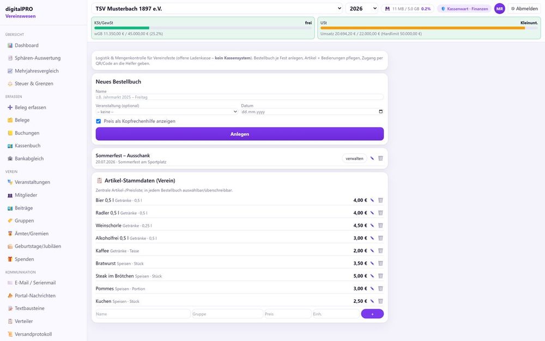This screenshot has width=545, height=341.
Task: Edit the Bratwurst price pencil icon
Action: tap(372, 264)
